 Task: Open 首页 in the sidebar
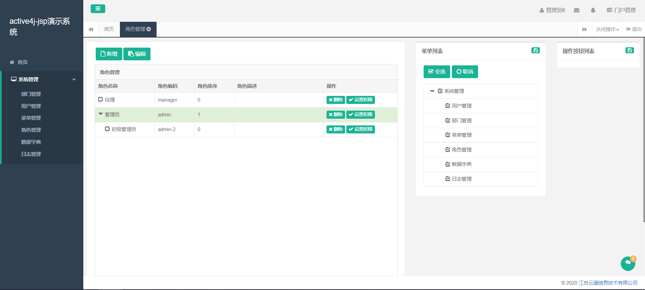point(23,62)
